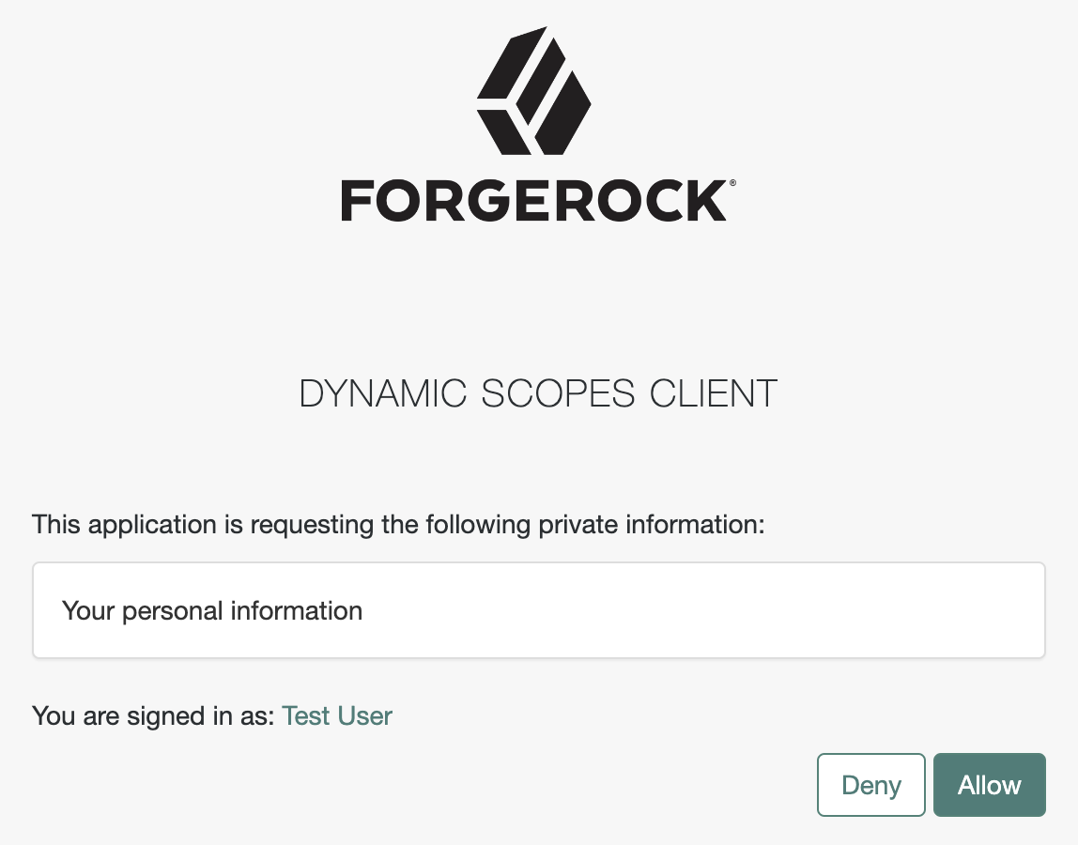The image size is (1078, 845).
Task: Click the Your personal information text
Action: tap(211, 610)
